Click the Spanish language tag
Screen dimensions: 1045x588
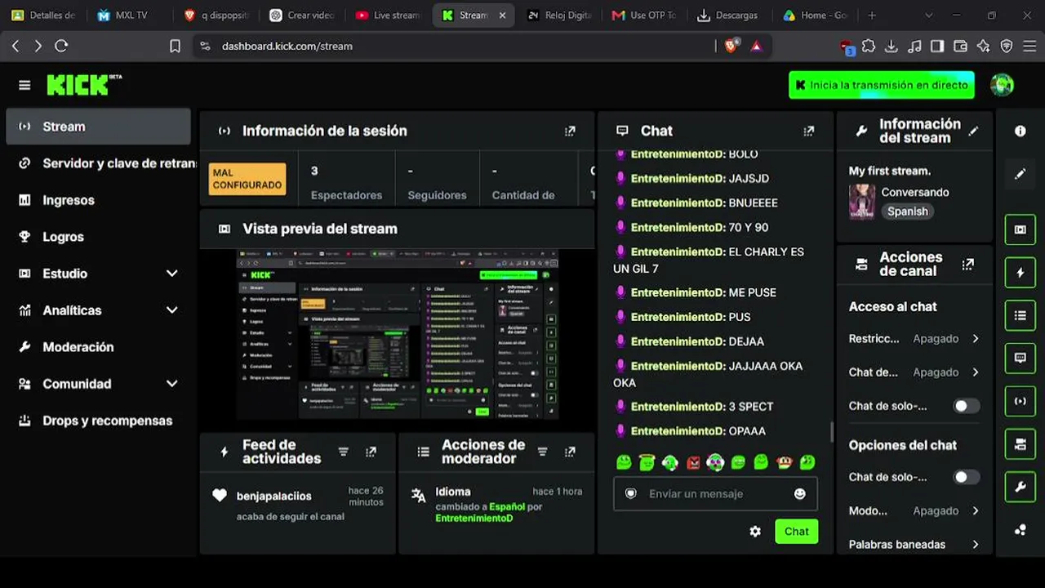coord(908,212)
